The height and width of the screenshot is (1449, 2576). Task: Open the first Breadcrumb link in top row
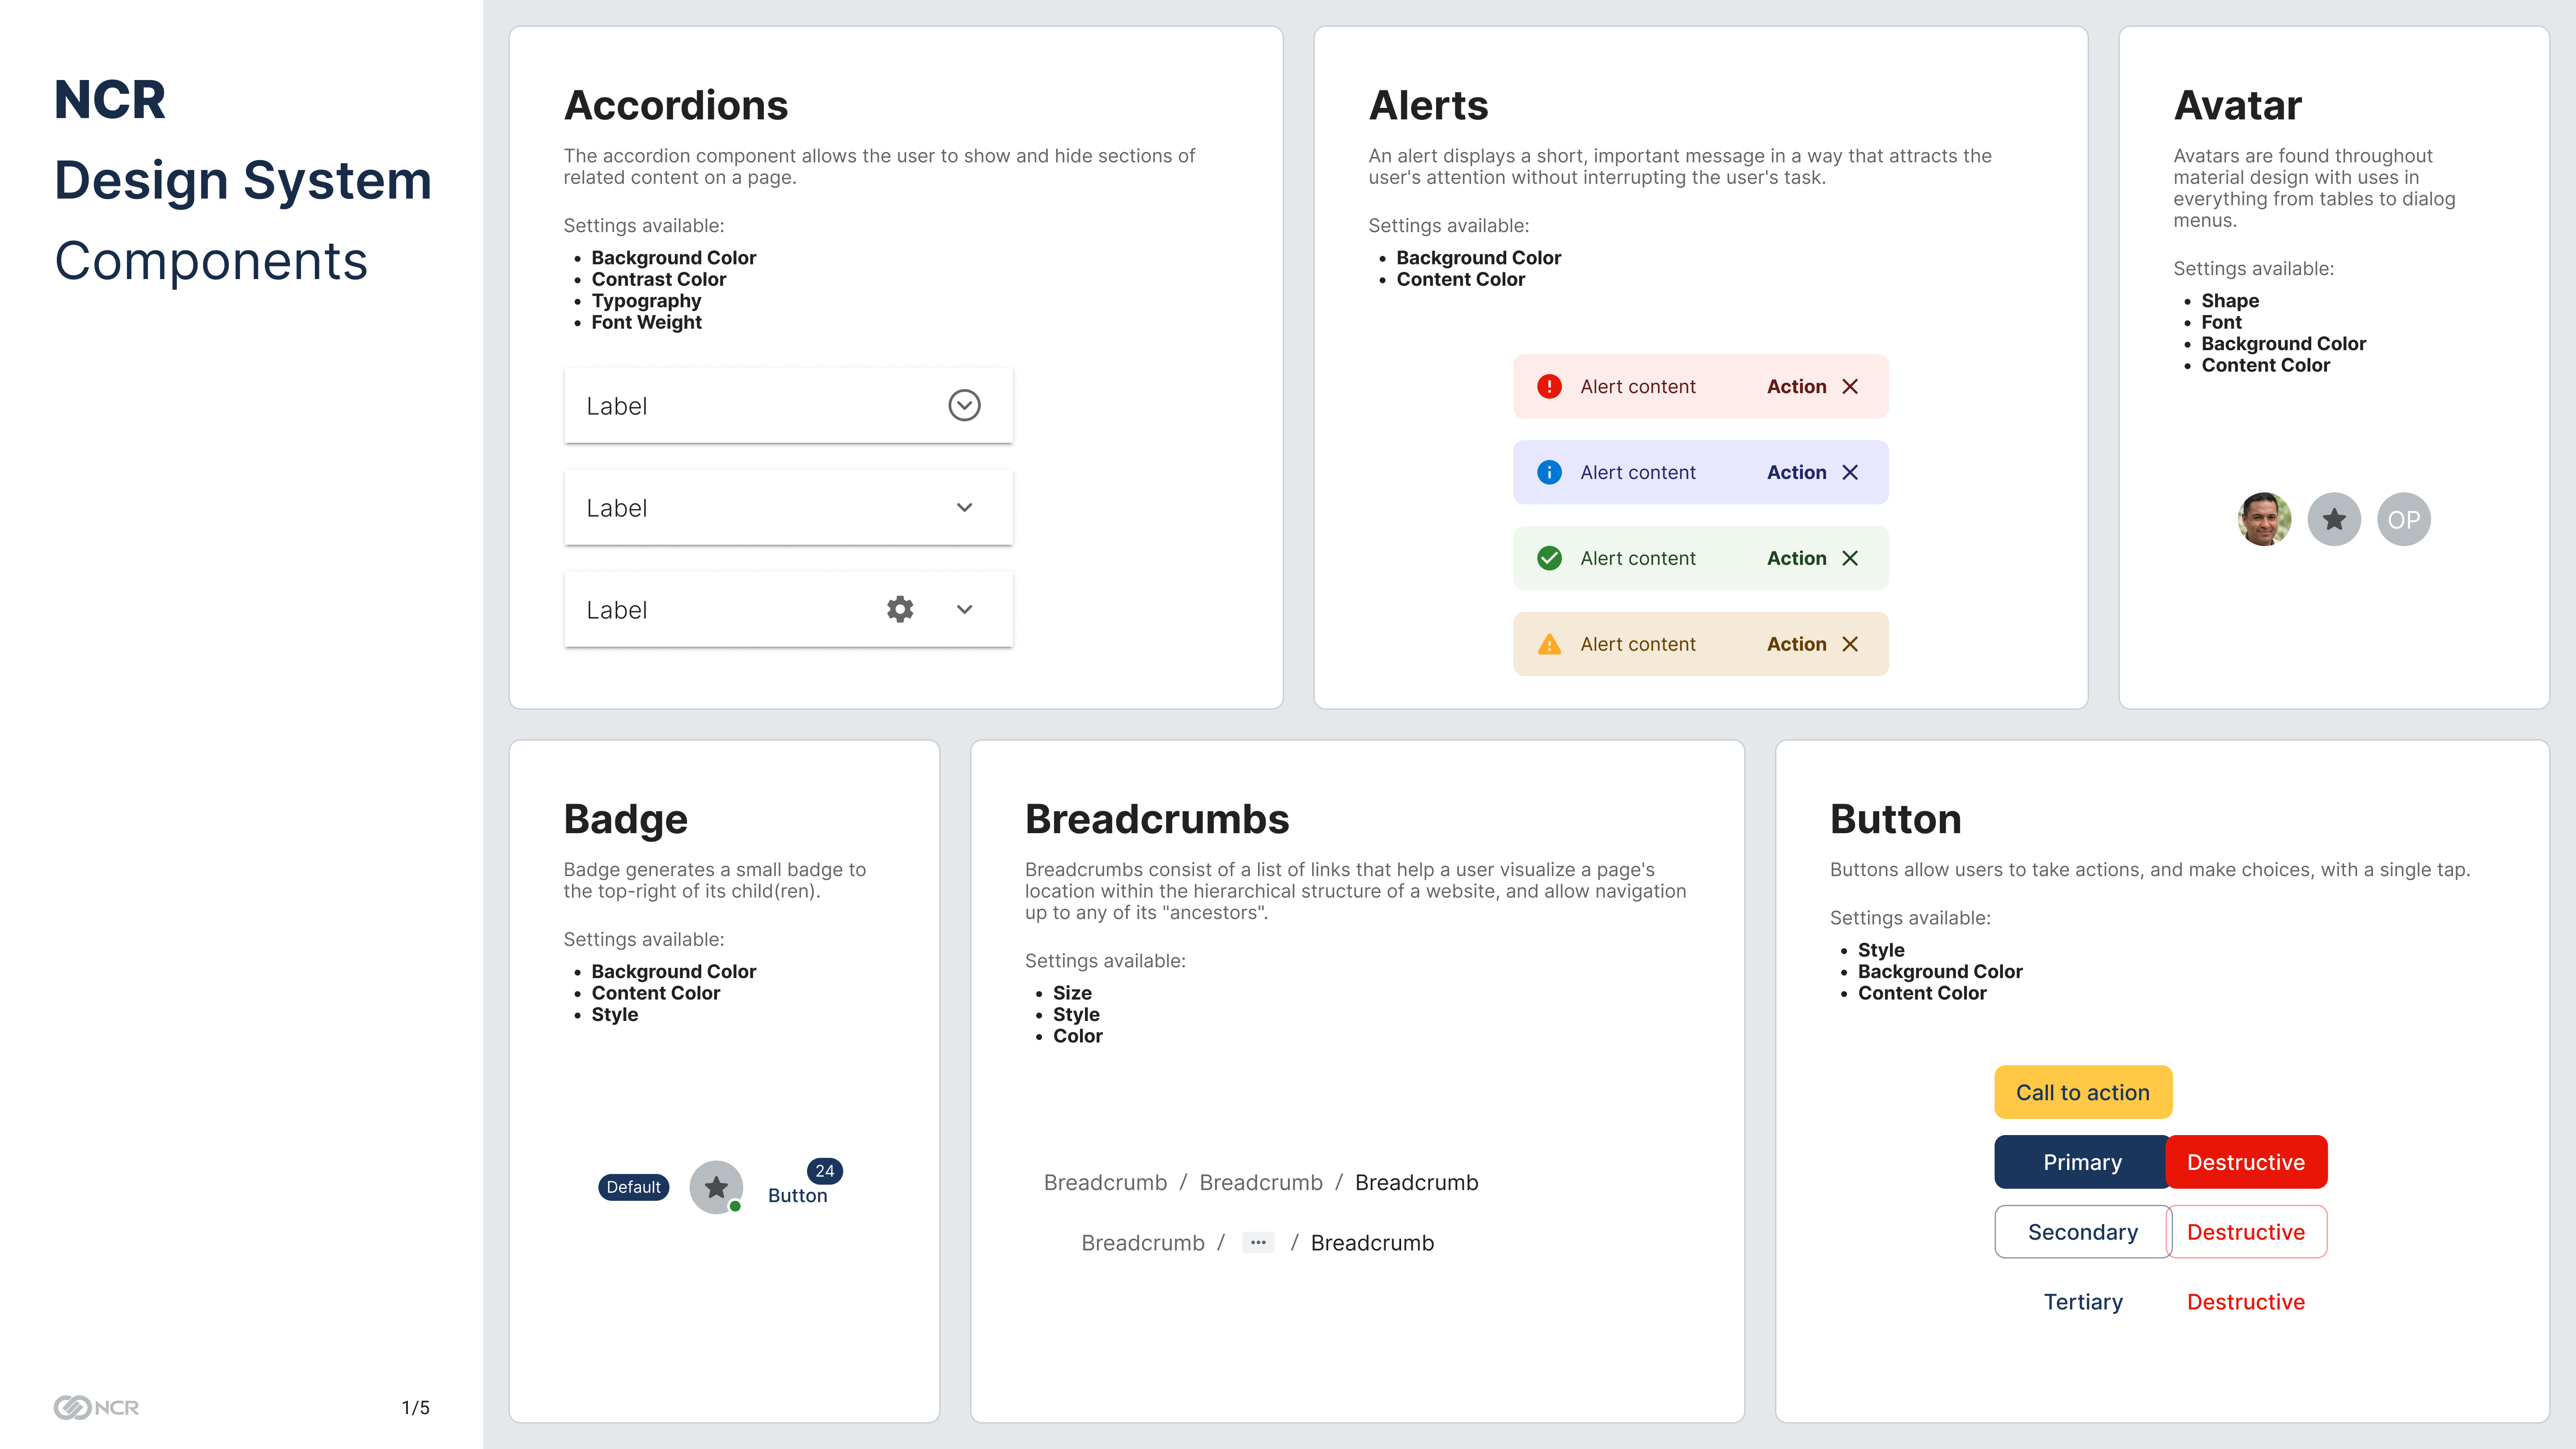[x=1105, y=1182]
